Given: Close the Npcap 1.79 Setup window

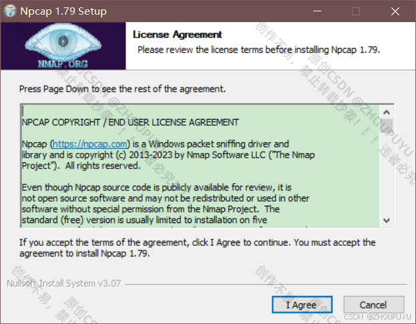Looking at the screenshot, I should [395, 11].
